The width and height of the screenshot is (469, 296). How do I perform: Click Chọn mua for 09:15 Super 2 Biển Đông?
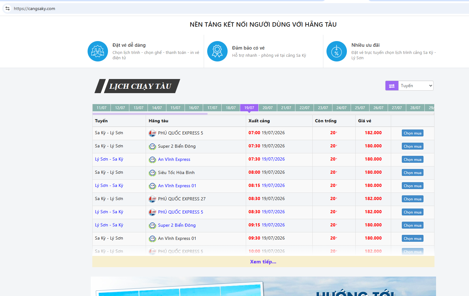tap(412, 225)
